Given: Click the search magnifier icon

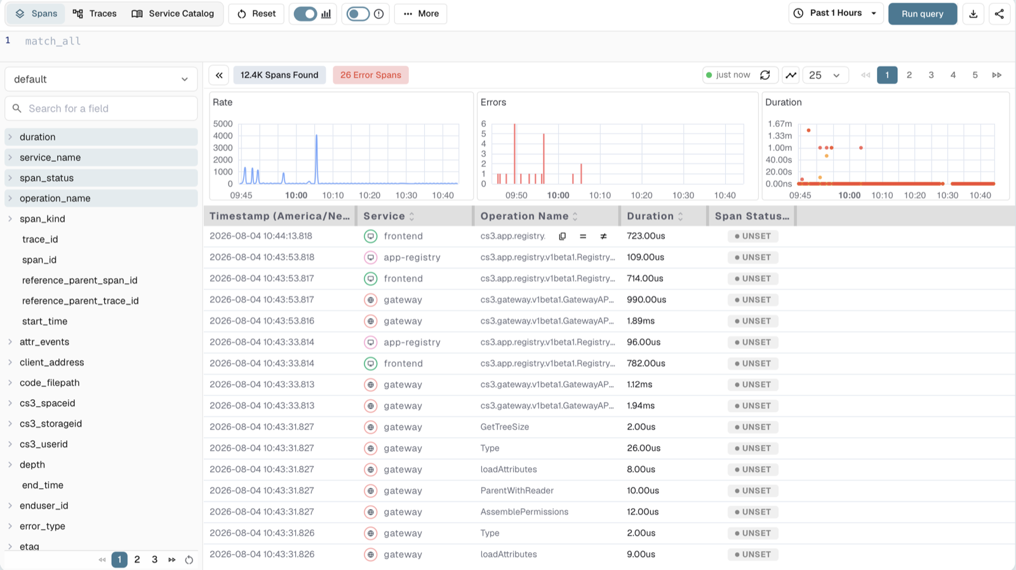Looking at the screenshot, I should (17, 109).
